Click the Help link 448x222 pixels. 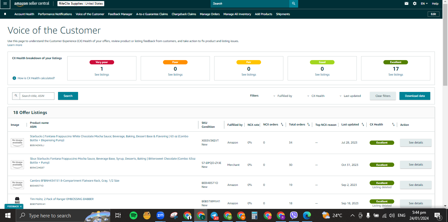(x=435, y=4)
